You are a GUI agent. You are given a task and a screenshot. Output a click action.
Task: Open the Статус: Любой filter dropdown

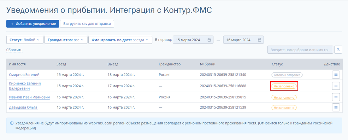(x=25, y=40)
